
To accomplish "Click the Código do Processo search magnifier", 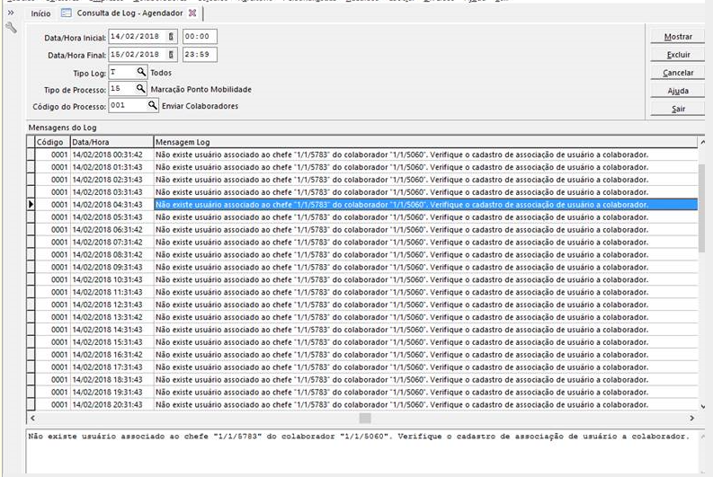I will [x=153, y=106].
